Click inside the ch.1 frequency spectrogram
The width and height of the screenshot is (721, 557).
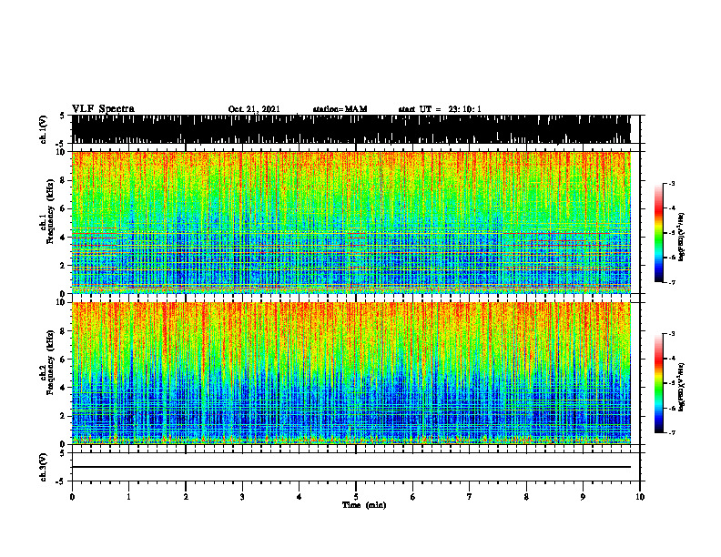coord(350,222)
